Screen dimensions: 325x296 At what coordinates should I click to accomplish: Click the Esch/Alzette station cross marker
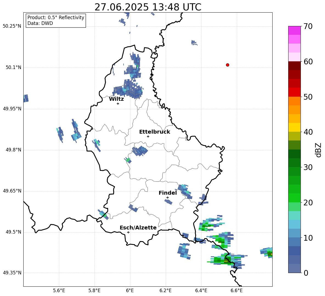pyautogui.click(x=128, y=232)
